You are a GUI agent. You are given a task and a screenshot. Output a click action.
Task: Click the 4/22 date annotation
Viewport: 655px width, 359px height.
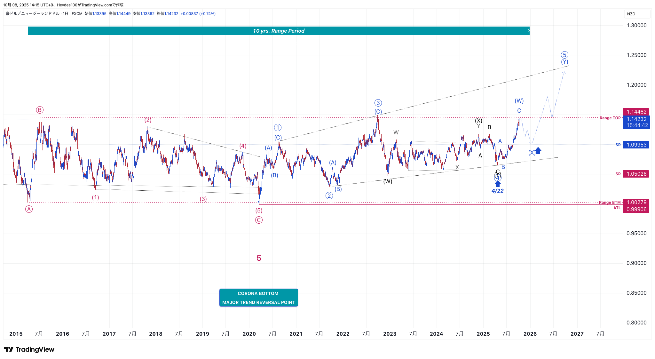pyautogui.click(x=498, y=191)
